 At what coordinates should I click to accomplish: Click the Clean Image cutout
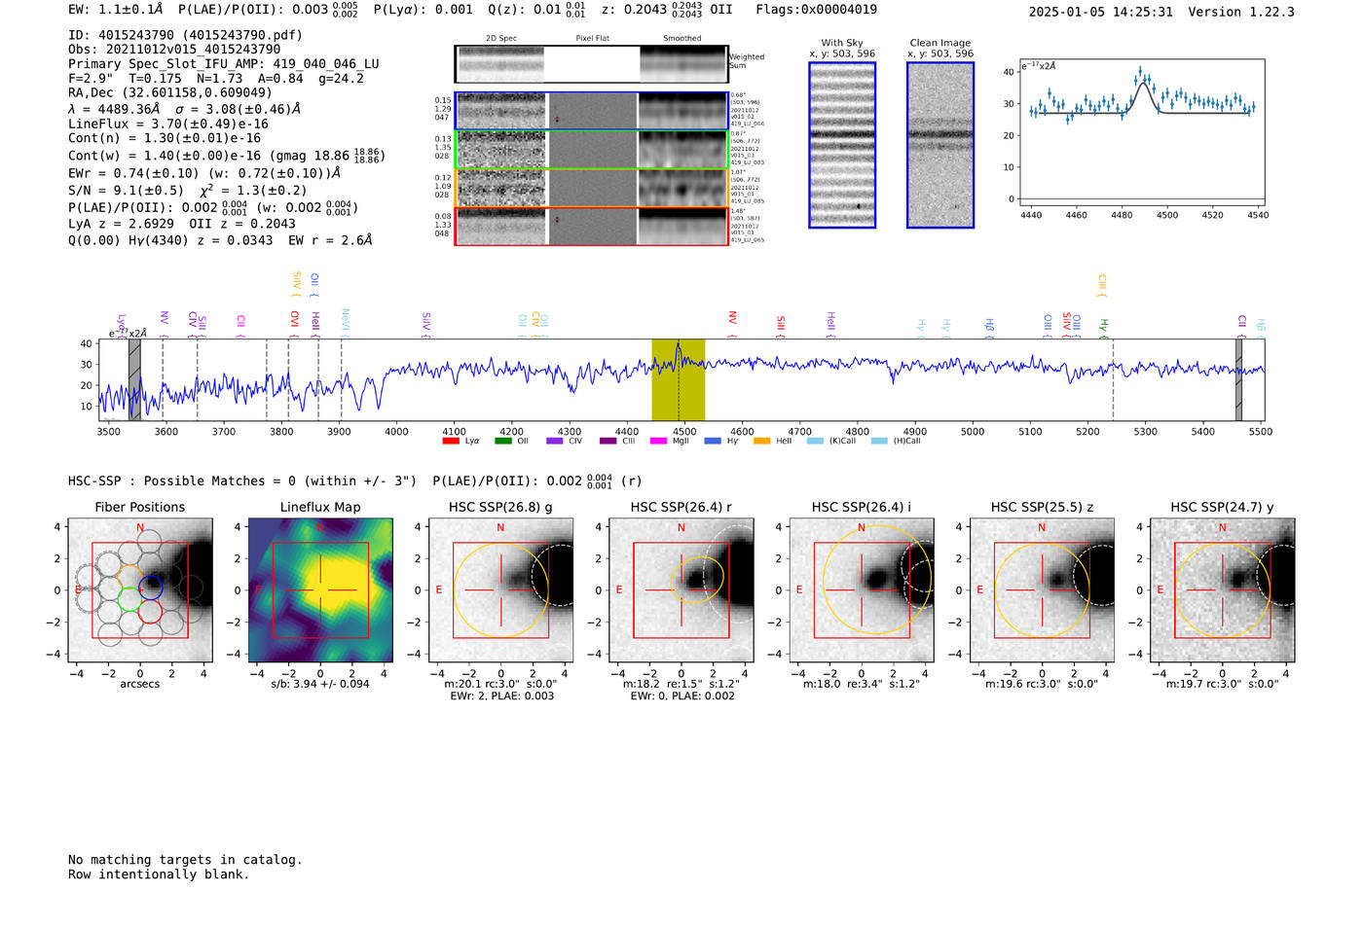940,145
